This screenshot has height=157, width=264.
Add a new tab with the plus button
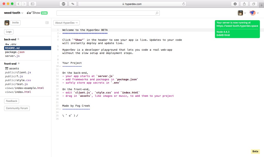(261, 5)
